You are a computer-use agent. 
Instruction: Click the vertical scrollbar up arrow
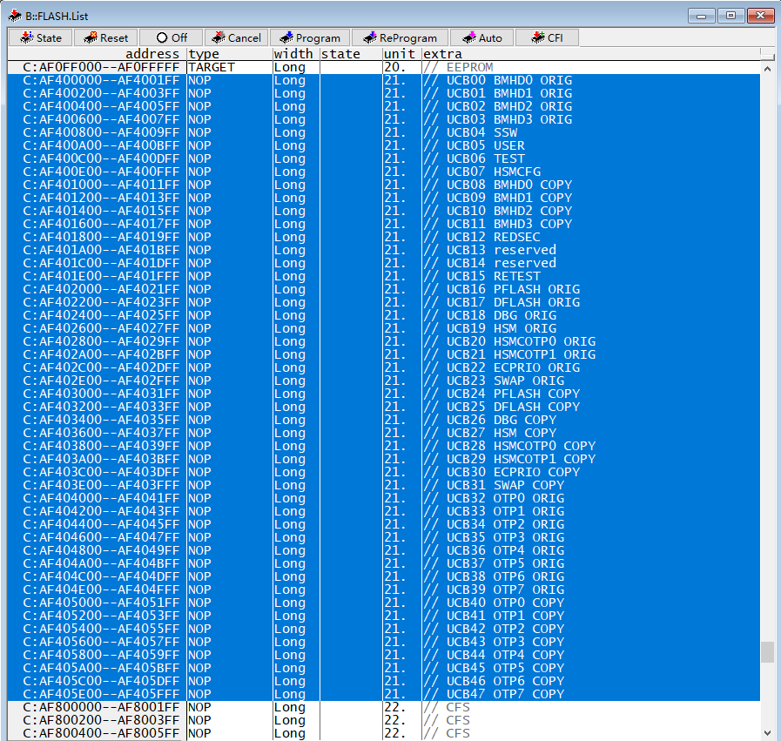(x=768, y=69)
